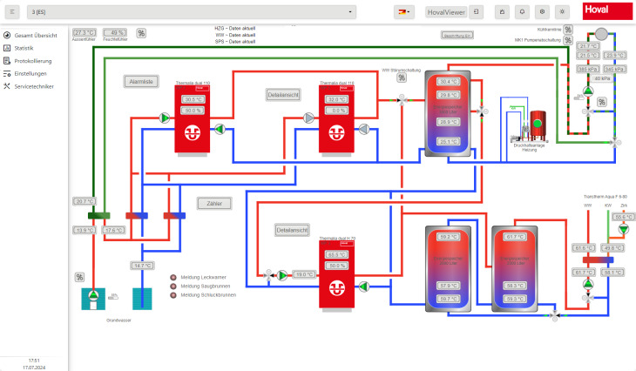Image resolution: width=636 pixels, height=371 pixels.
Task: Click the Meldung Leckwarner status indicator
Action: pos(173,277)
